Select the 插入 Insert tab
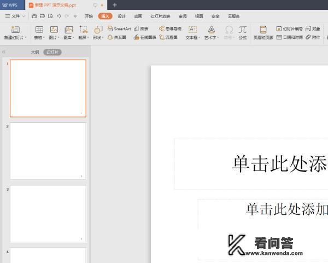Screen dimensions: 328x263 (105, 16)
